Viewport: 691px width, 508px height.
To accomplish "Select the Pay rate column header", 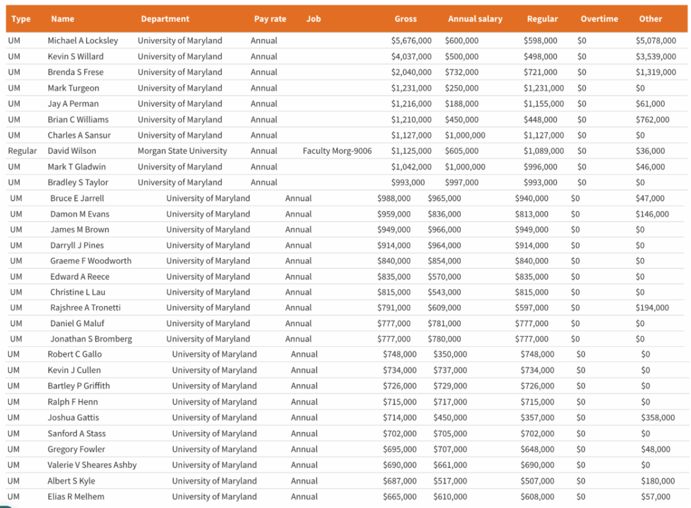I will point(269,19).
